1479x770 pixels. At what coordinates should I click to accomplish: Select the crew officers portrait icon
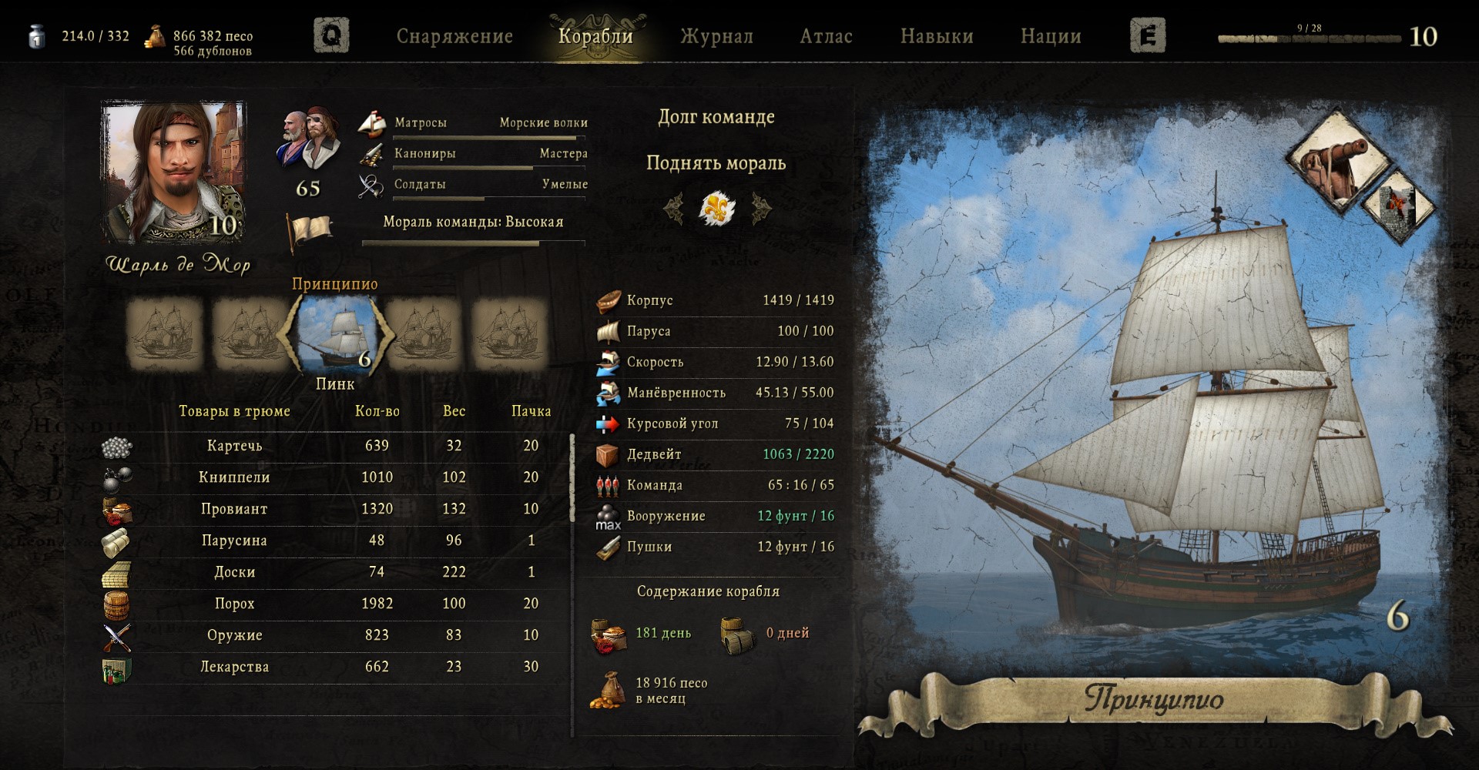click(308, 140)
